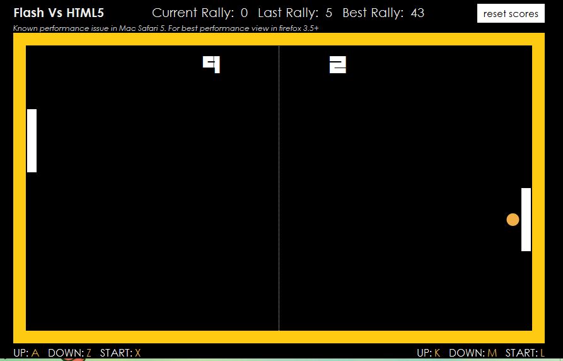Click the left 'START: X' key hint
563x361 pixels.
pos(120,353)
